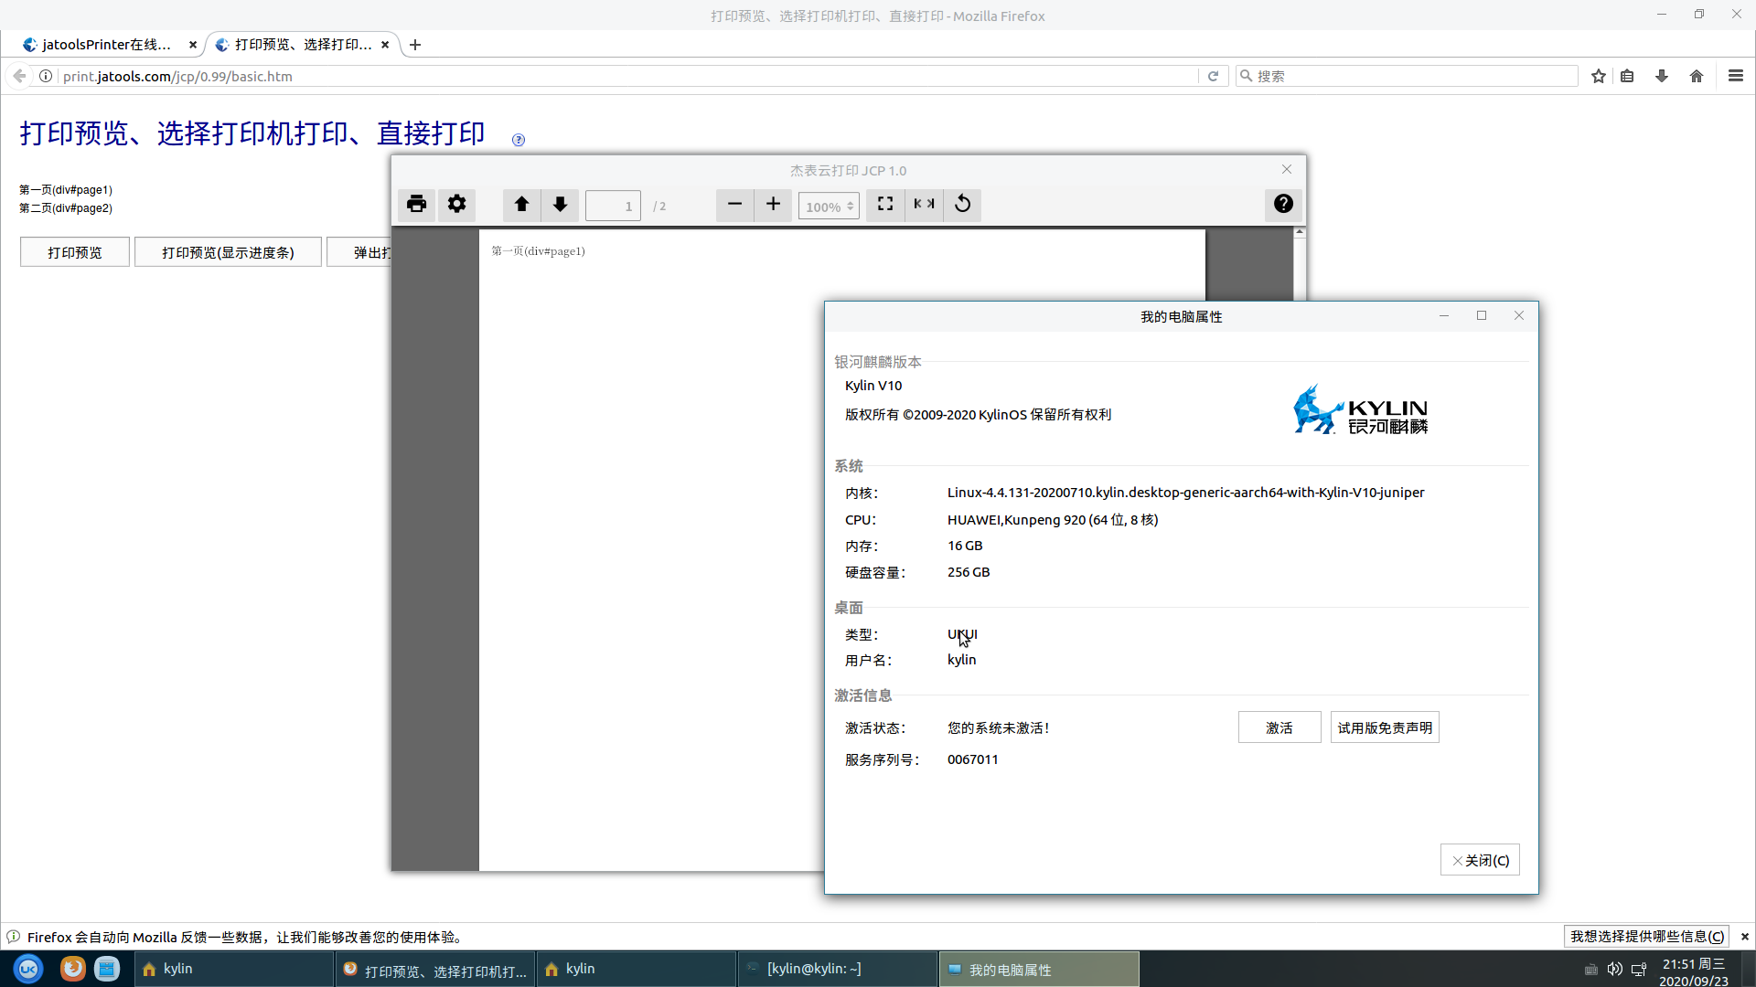Click the fit-width icon in JCP toolbar
This screenshot has width=1756, height=987.
[x=924, y=204]
